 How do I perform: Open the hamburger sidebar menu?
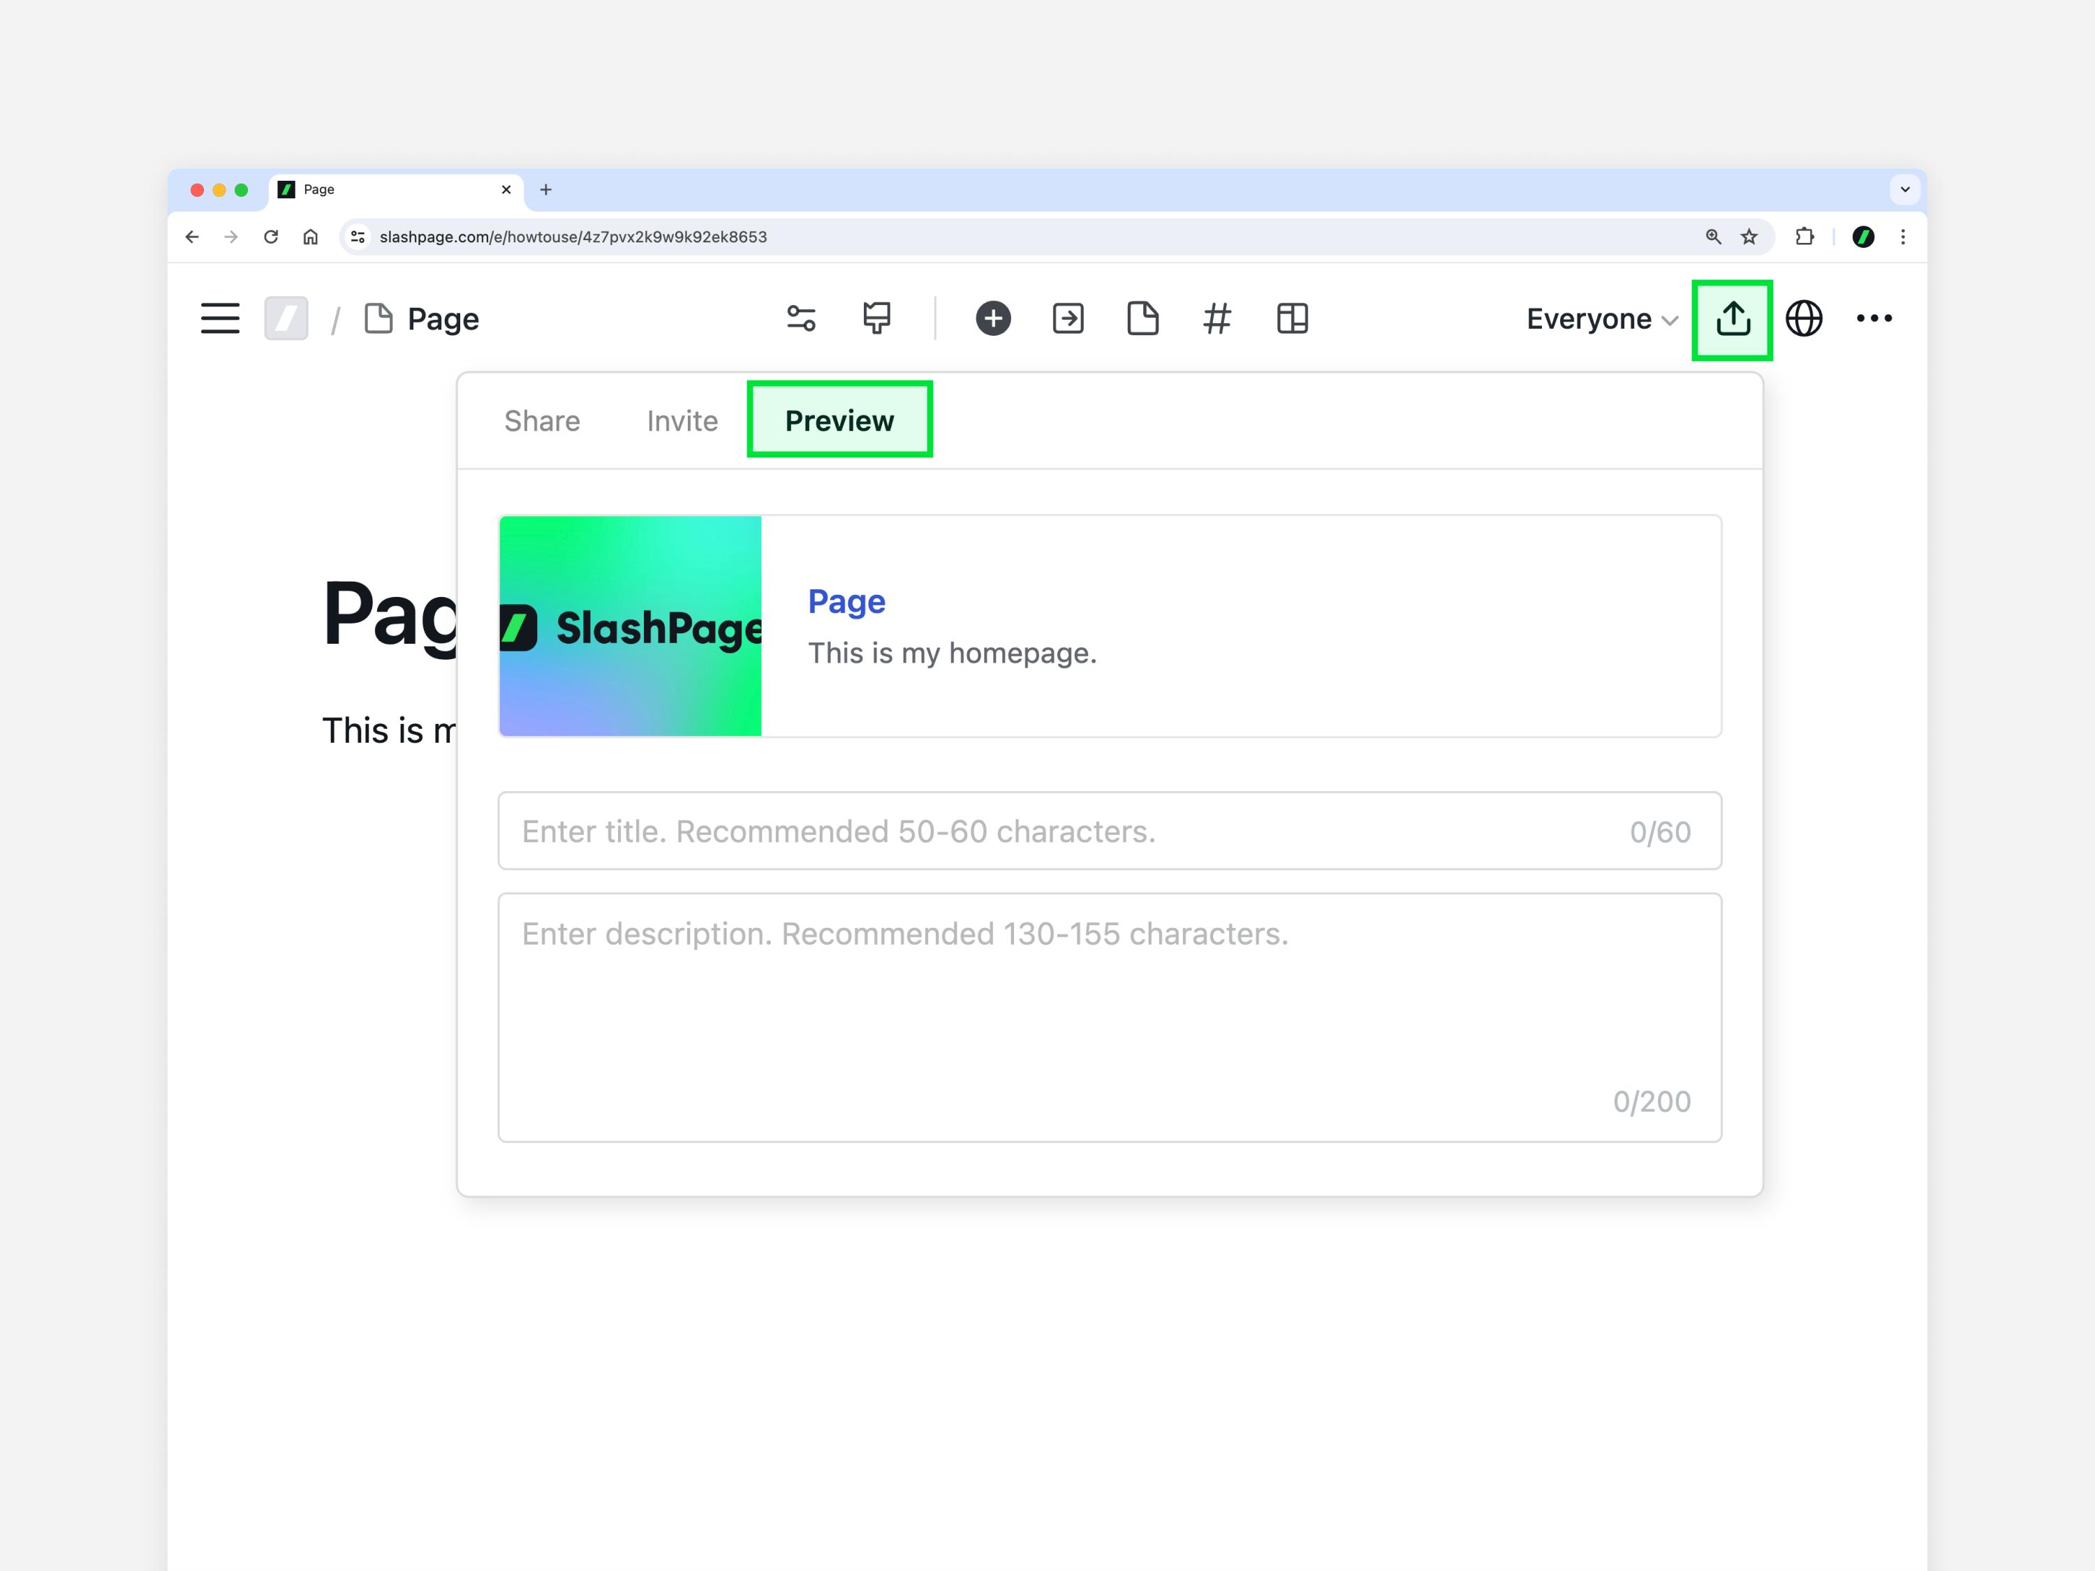pyautogui.click(x=220, y=318)
